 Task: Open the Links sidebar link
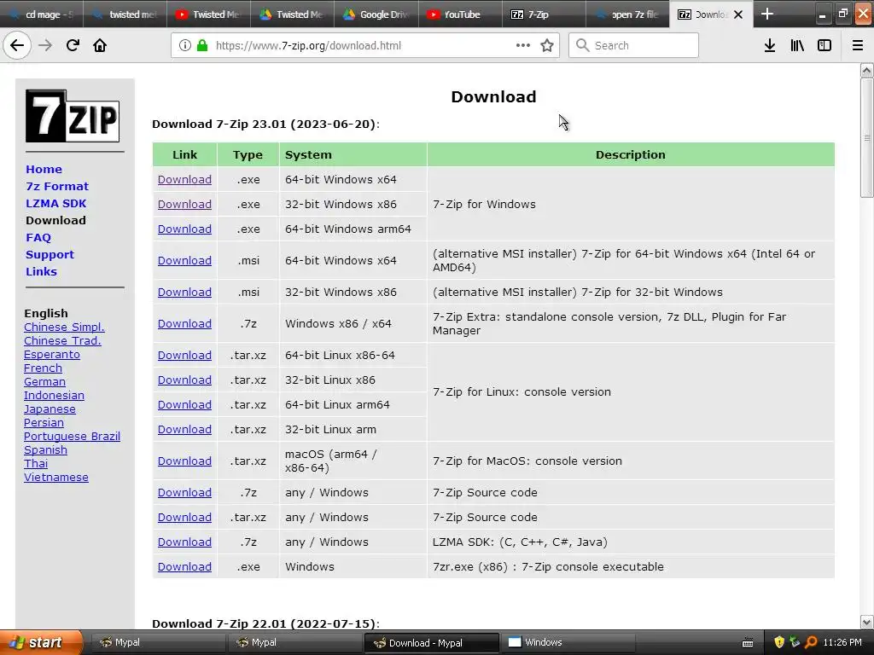[x=41, y=272]
